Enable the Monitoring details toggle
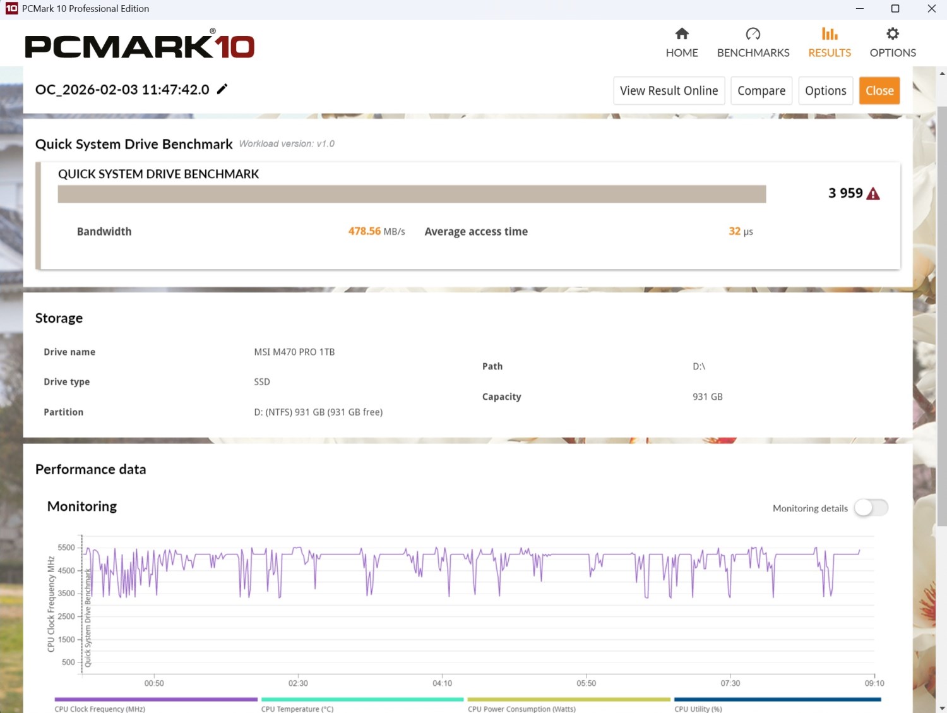 (871, 508)
